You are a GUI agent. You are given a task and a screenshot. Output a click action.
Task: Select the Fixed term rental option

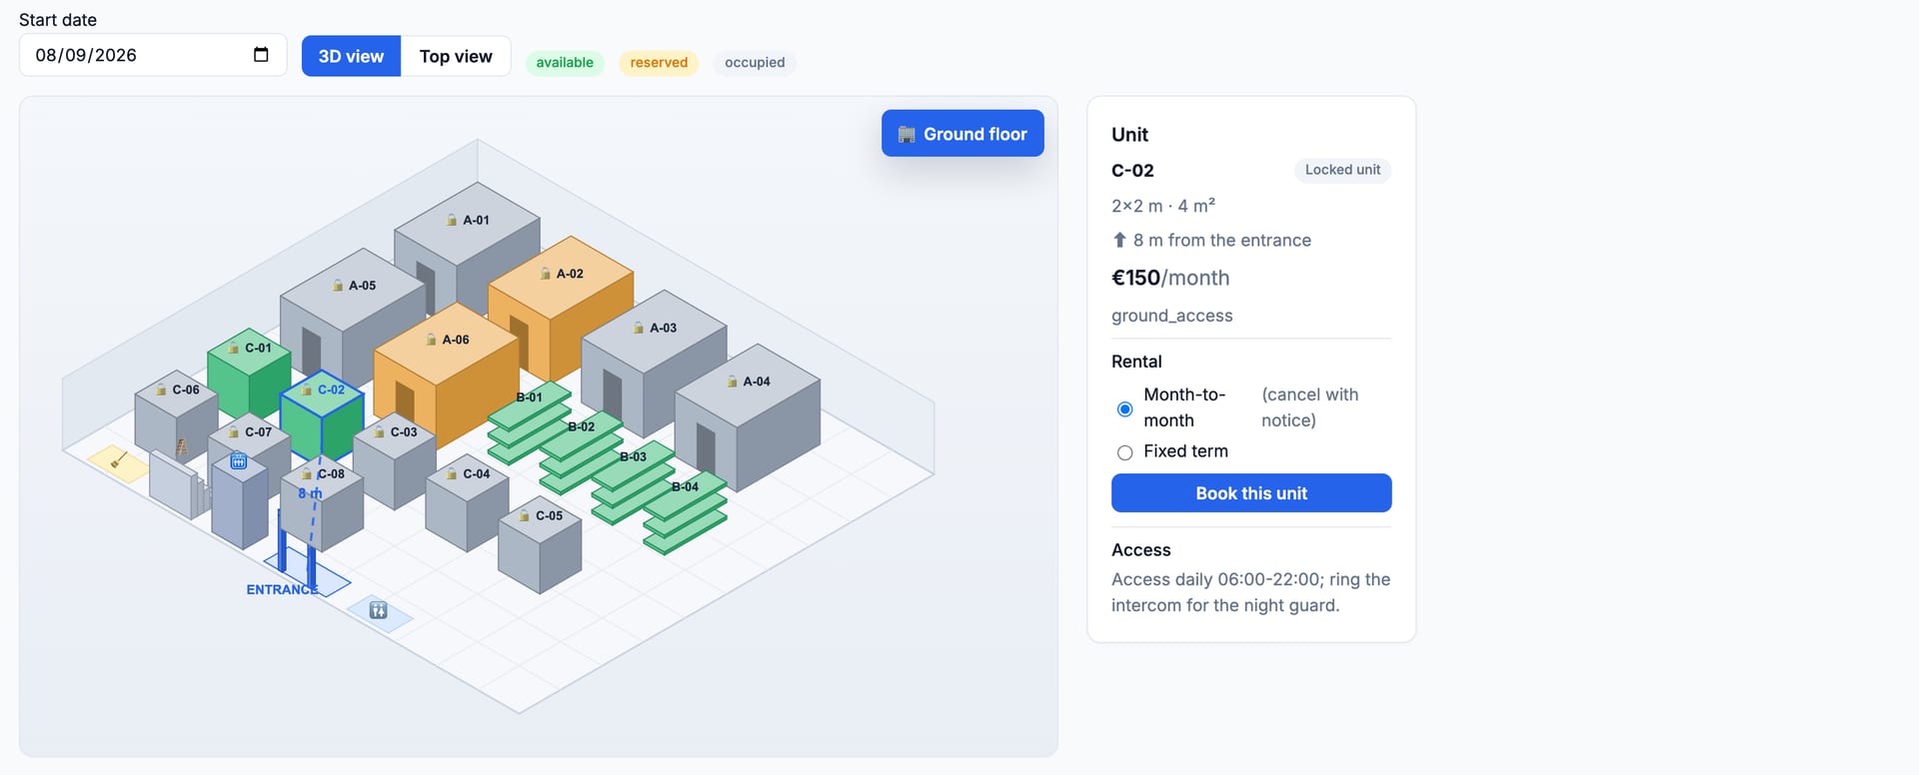click(1124, 452)
